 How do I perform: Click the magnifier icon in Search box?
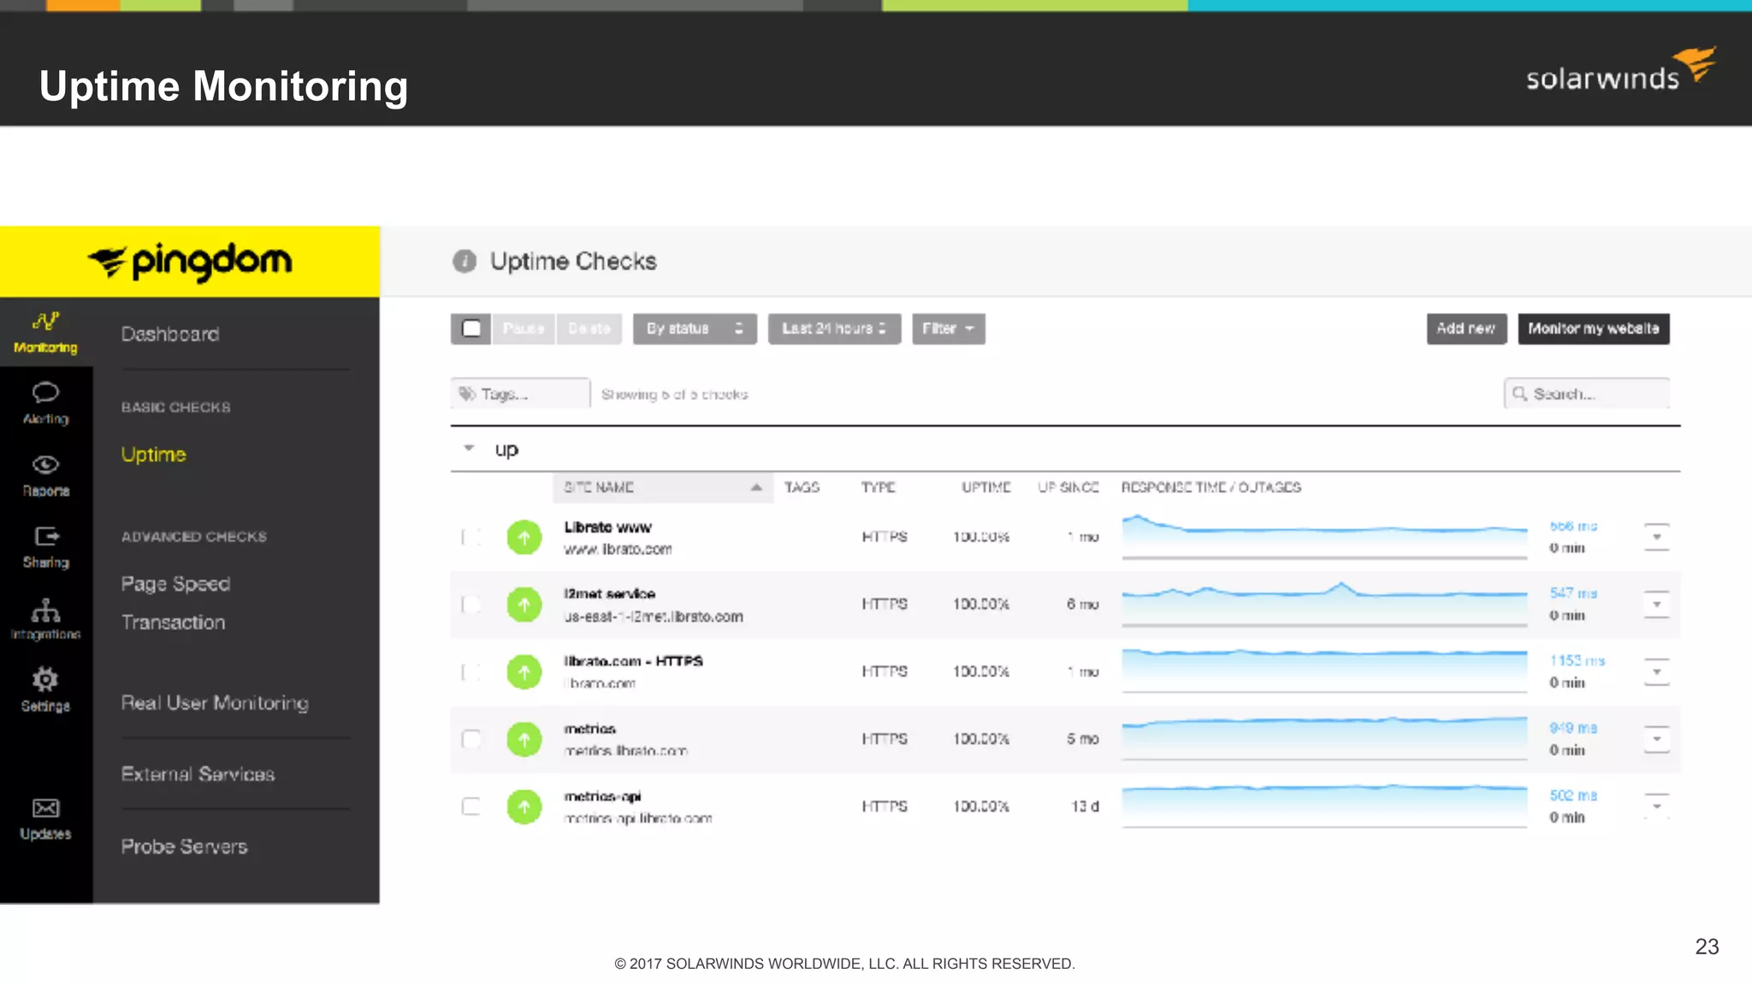1519,393
